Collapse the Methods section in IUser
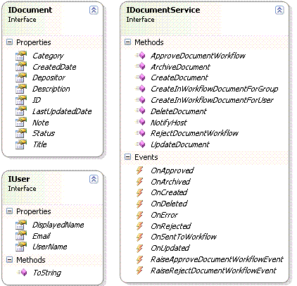297x286 pixels. click(9, 260)
